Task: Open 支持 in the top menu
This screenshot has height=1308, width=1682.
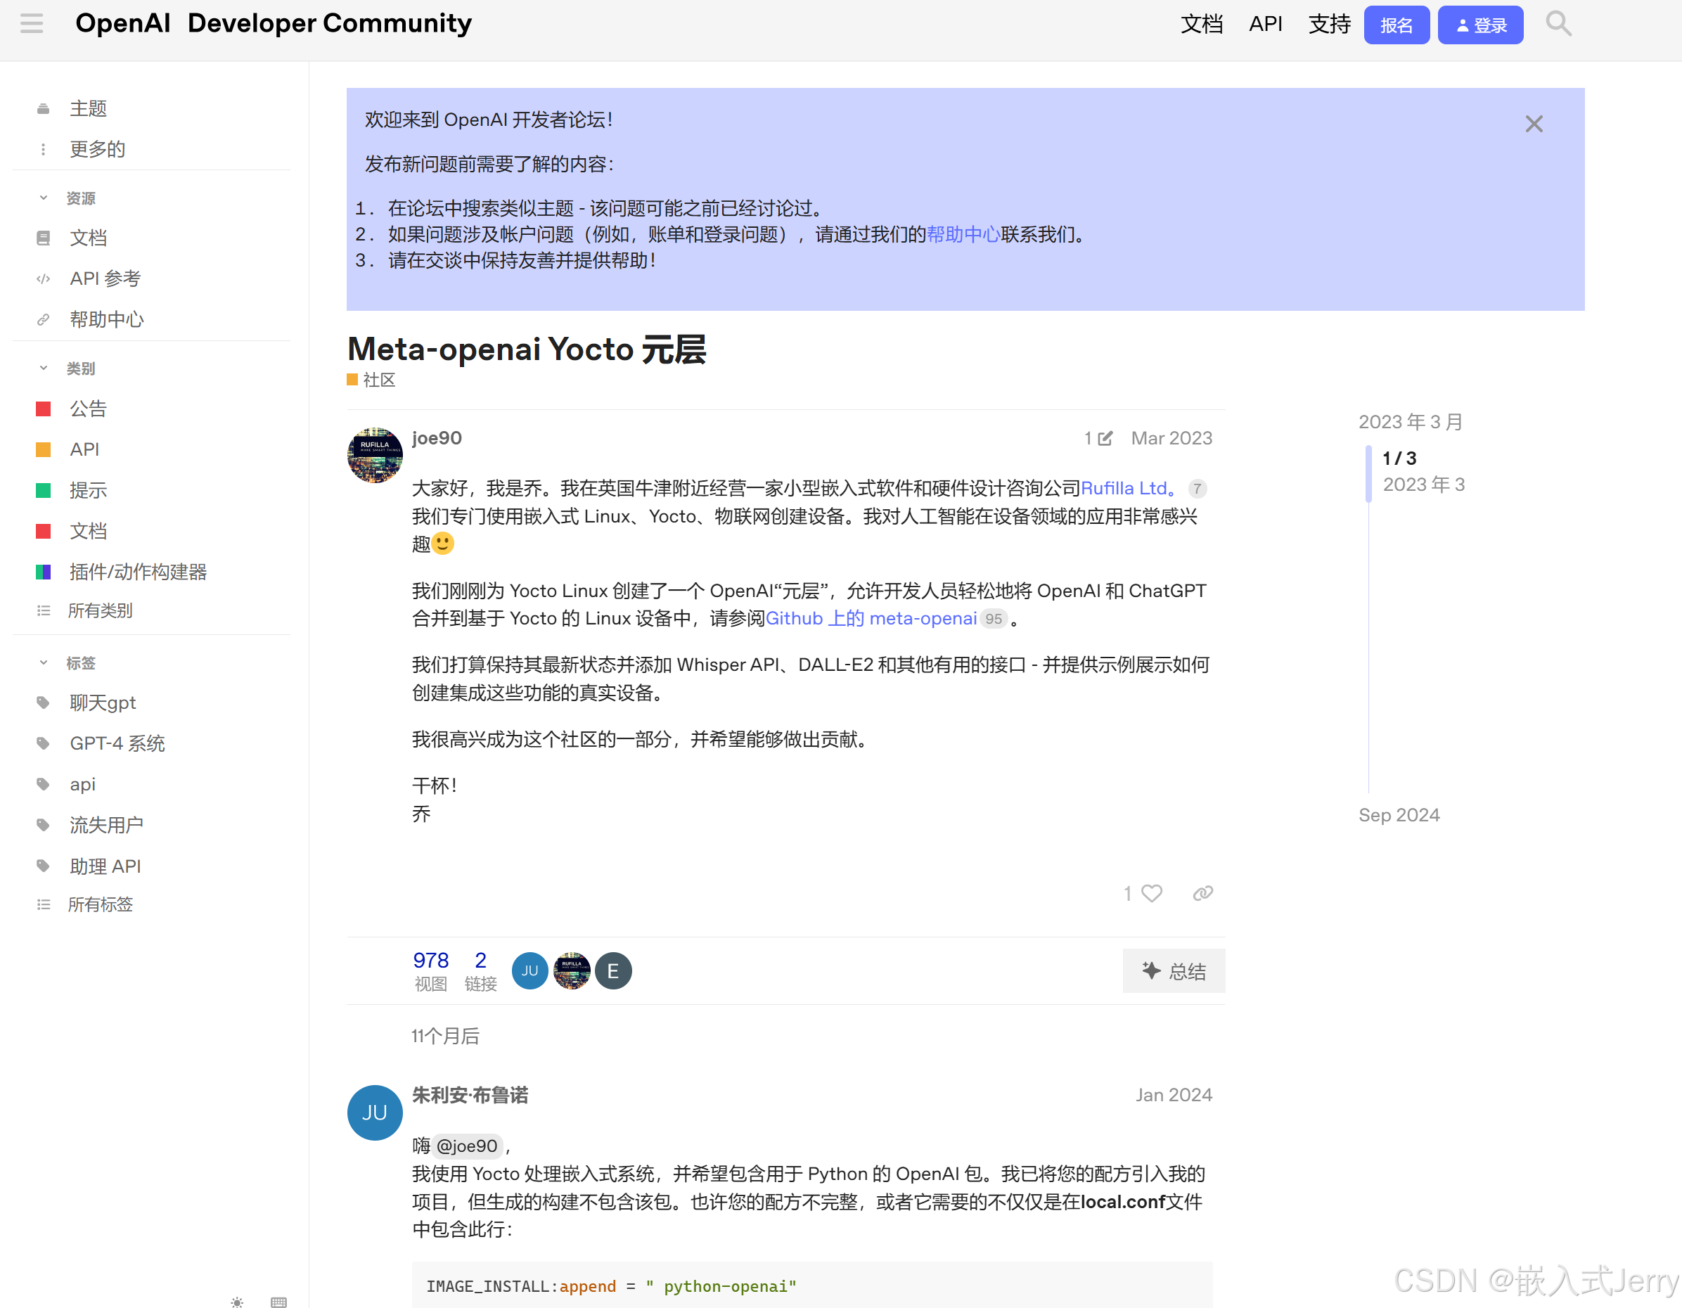Action: 1329,24
